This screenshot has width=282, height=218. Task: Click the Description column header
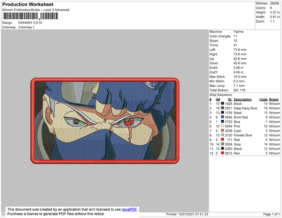[x=243, y=100]
